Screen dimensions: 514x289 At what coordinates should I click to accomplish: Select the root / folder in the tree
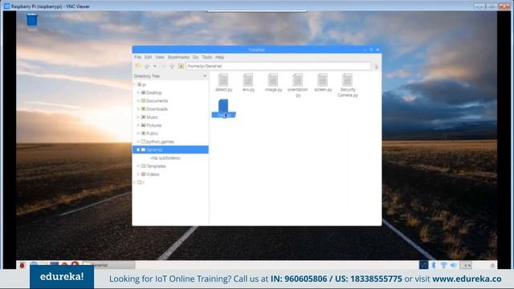(141, 182)
